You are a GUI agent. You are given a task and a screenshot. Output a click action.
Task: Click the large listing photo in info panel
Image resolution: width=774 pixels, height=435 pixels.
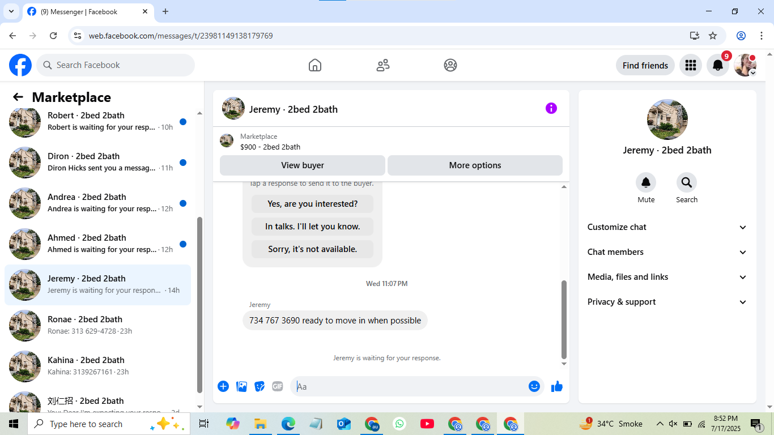[667, 120]
